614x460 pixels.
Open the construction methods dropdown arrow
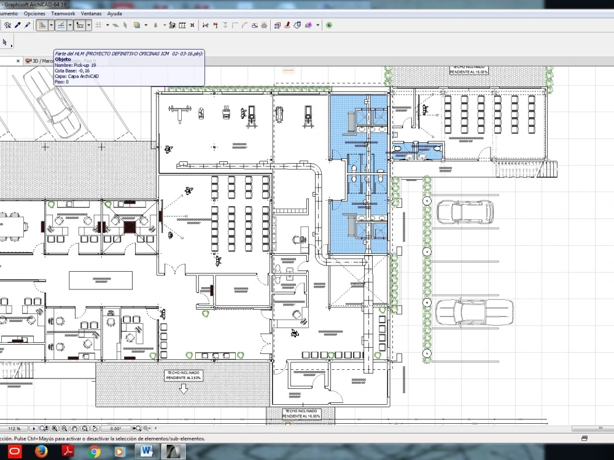click(89, 25)
